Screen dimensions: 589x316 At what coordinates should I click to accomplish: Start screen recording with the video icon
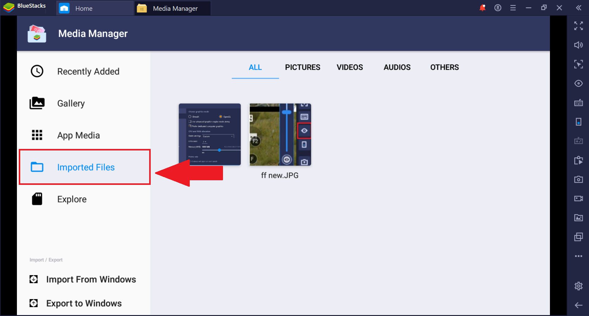(579, 199)
